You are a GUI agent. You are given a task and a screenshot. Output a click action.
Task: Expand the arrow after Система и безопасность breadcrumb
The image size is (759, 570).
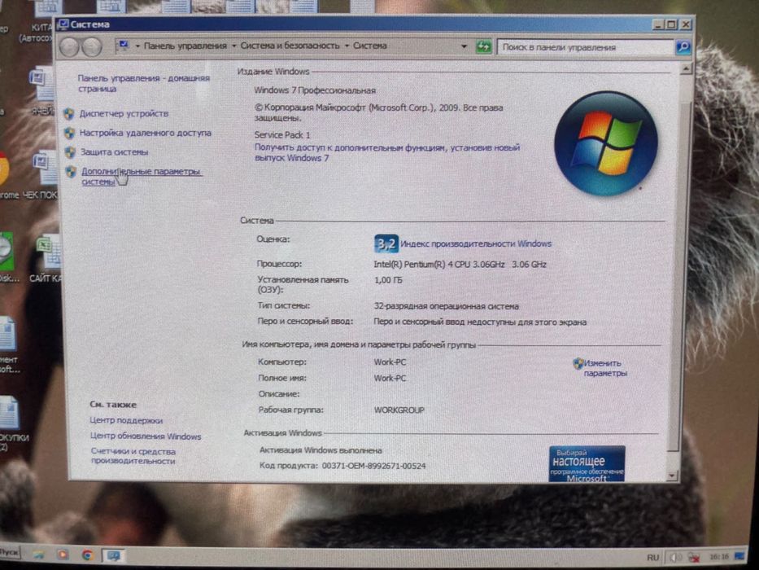coord(347,46)
